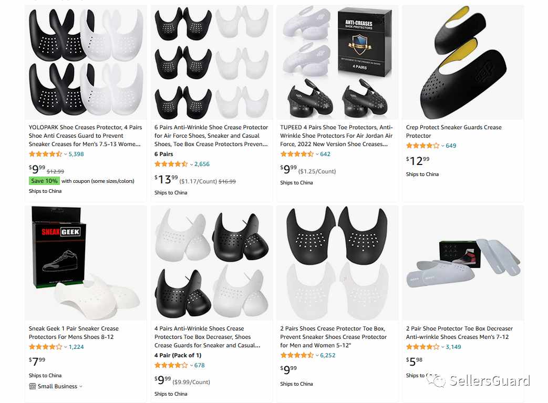Open the 3,149 ratings link

coord(453,347)
